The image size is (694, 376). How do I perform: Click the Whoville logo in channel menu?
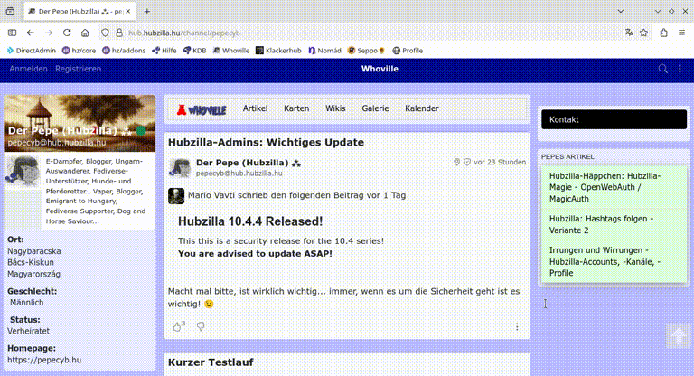tap(201, 108)
